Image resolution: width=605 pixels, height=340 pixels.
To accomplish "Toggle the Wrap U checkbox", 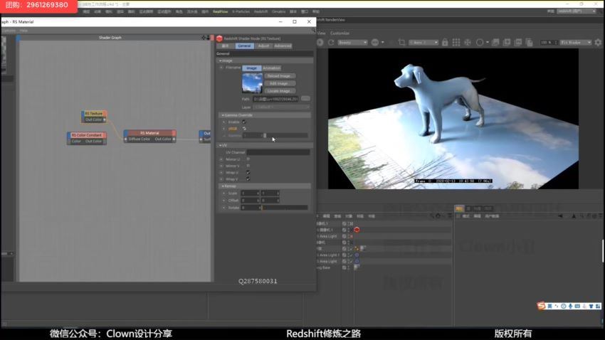I will (x=248, y=172).
